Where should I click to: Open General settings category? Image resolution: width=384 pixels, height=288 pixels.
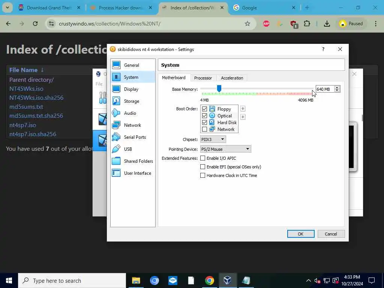133,65
